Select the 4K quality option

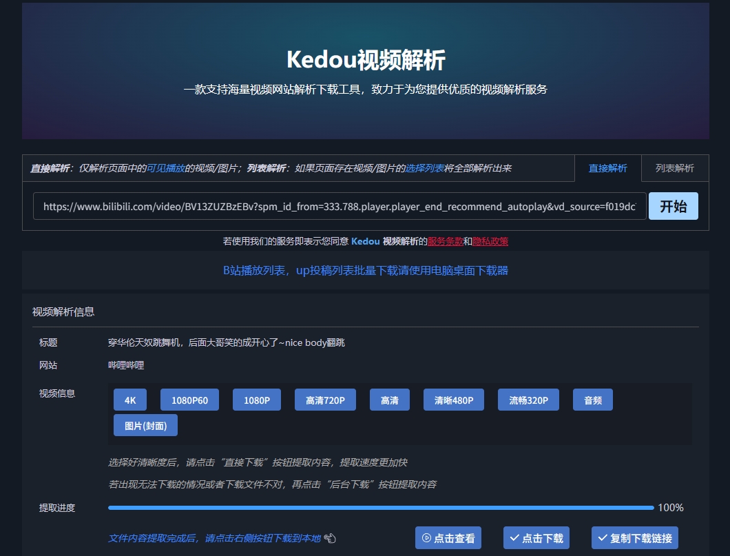click(x=130, y=400)
